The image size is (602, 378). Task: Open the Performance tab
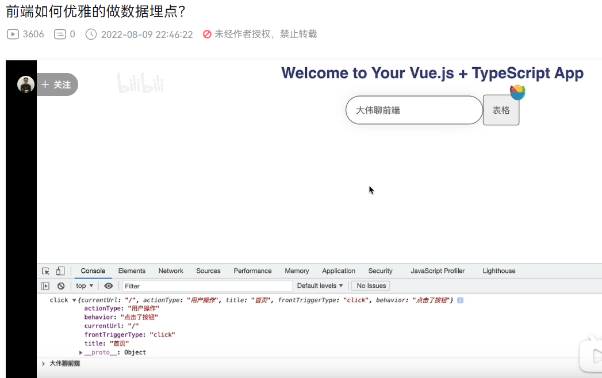click(252, 271)
